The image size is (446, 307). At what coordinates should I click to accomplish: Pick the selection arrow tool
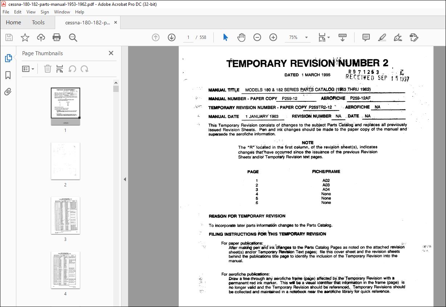225,37
